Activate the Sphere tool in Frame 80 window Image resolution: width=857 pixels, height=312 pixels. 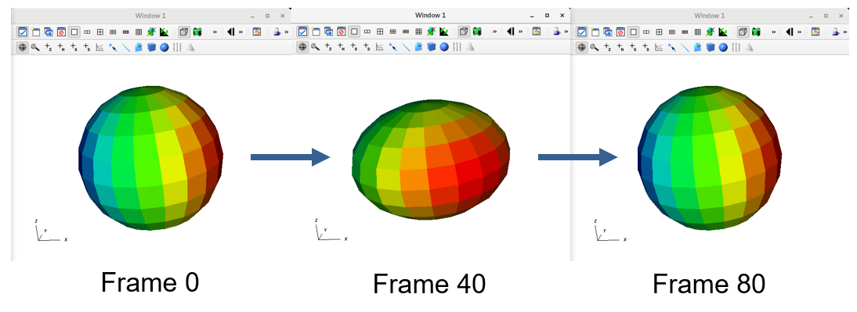(724, 48)
